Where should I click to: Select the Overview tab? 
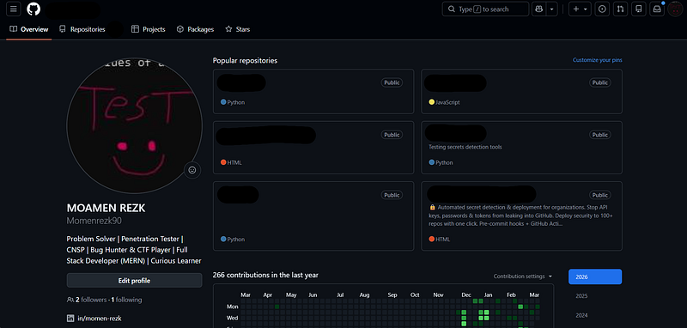29,29
